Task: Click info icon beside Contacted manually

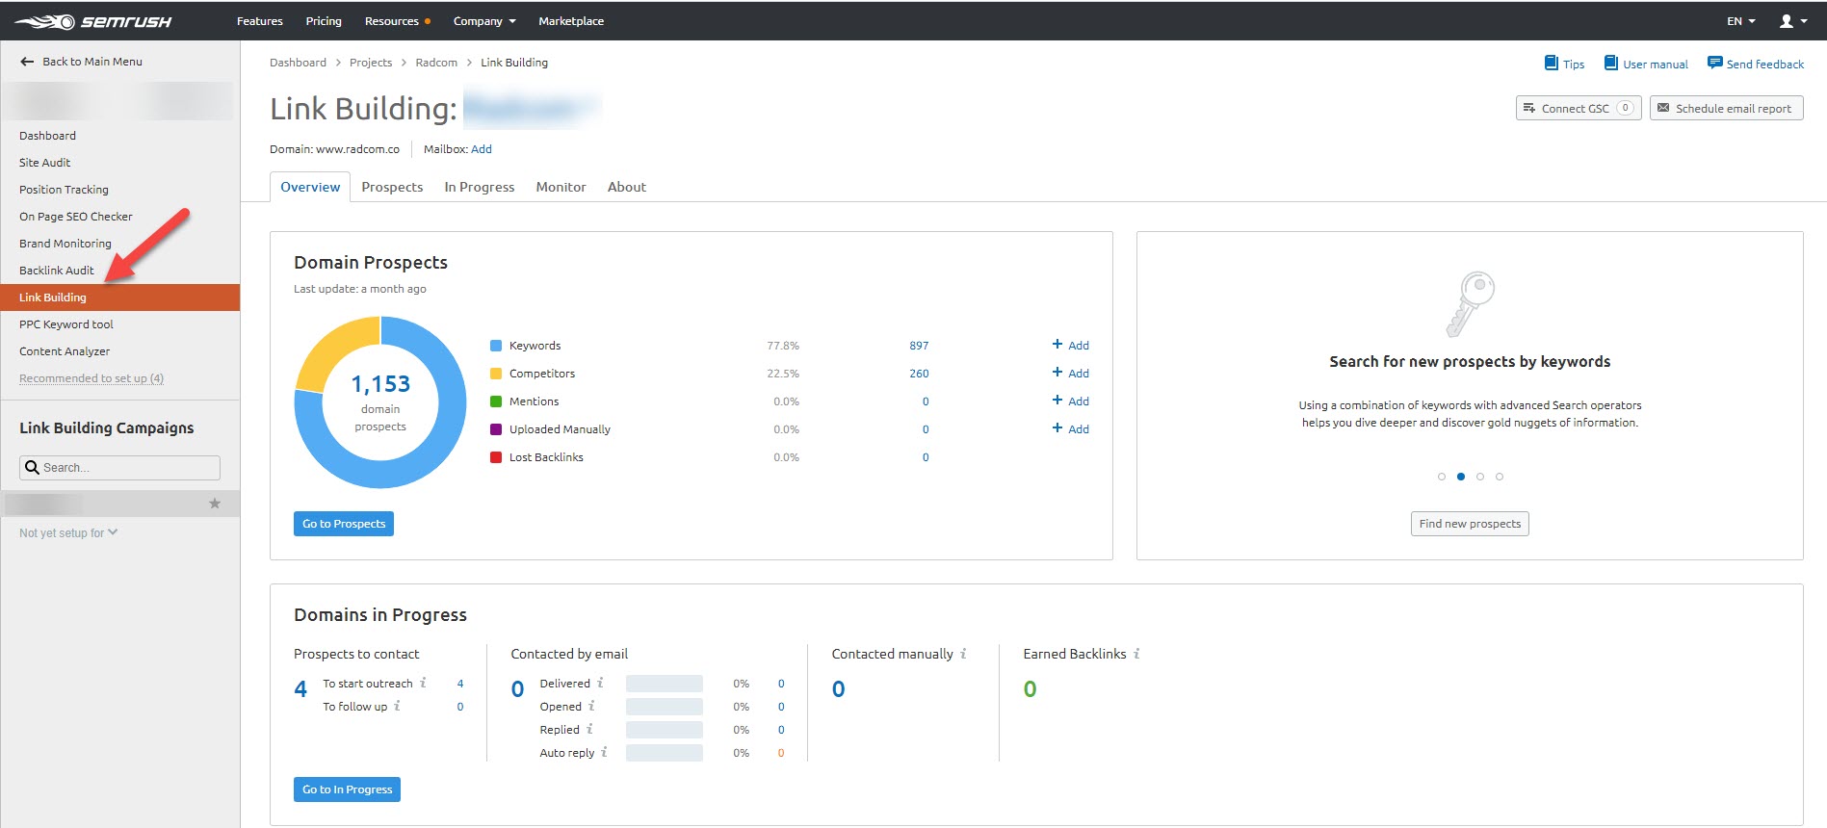Action: (x=963, y=654)
